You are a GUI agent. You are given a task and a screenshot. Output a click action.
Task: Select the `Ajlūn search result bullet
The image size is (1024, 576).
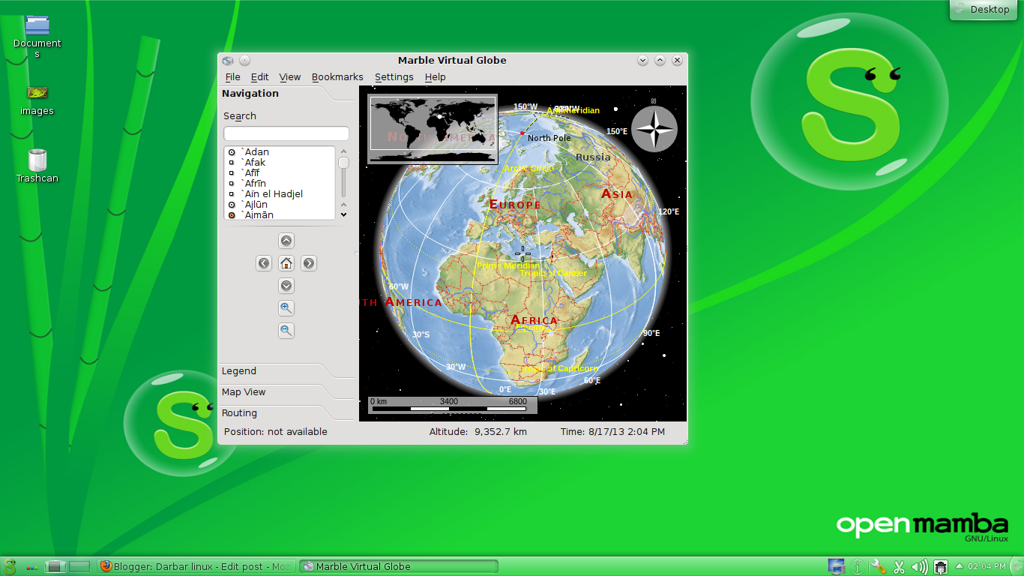[x=231, y=204]
